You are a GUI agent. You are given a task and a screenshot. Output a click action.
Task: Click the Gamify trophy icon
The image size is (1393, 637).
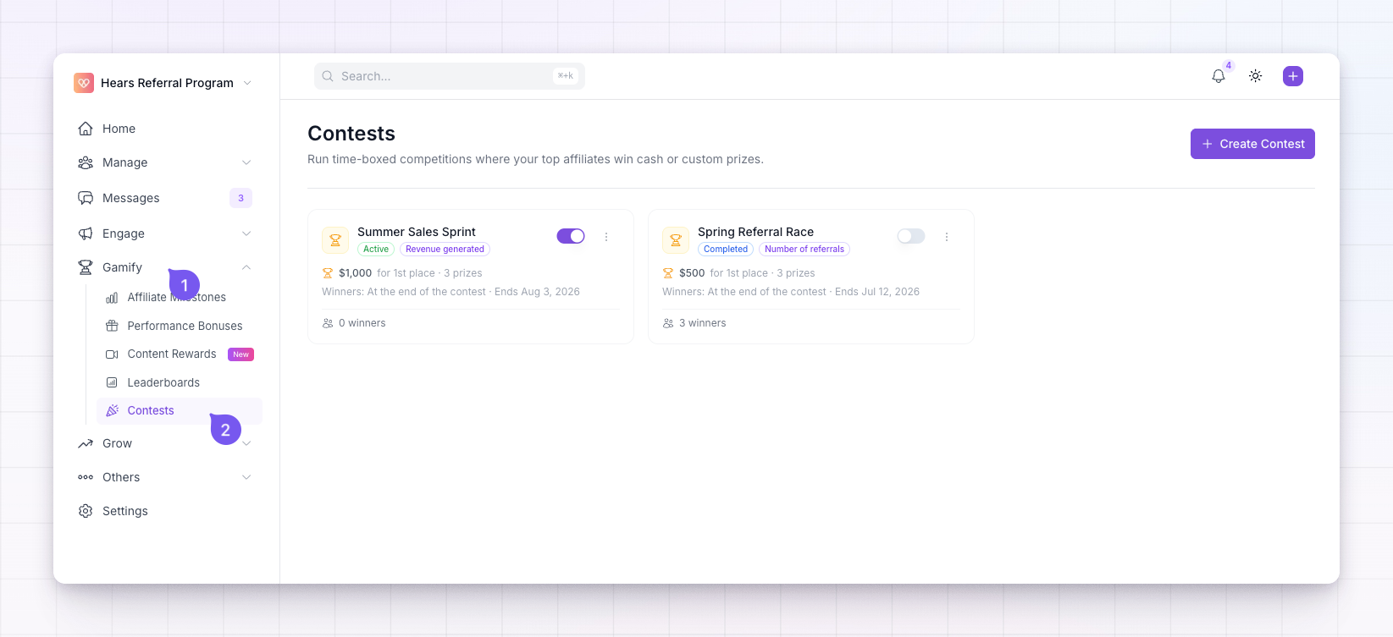click(86, 267)
